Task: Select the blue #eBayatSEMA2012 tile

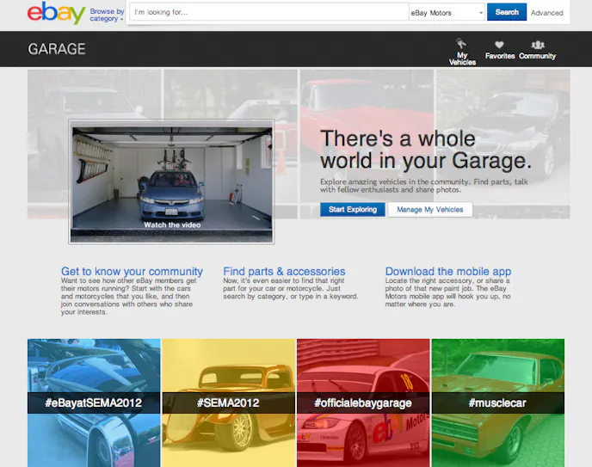Action: pos(94,402)
